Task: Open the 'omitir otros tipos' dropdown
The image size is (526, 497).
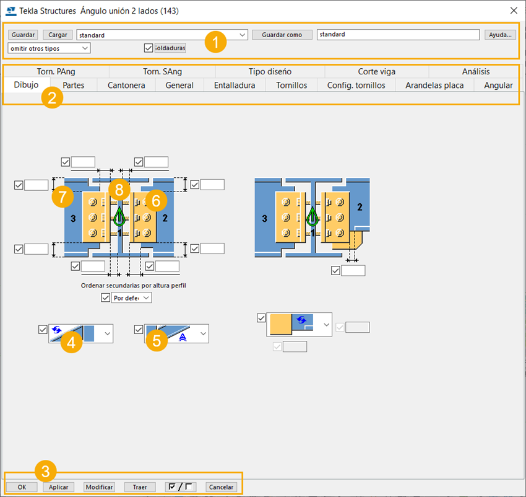Action: 50,48
